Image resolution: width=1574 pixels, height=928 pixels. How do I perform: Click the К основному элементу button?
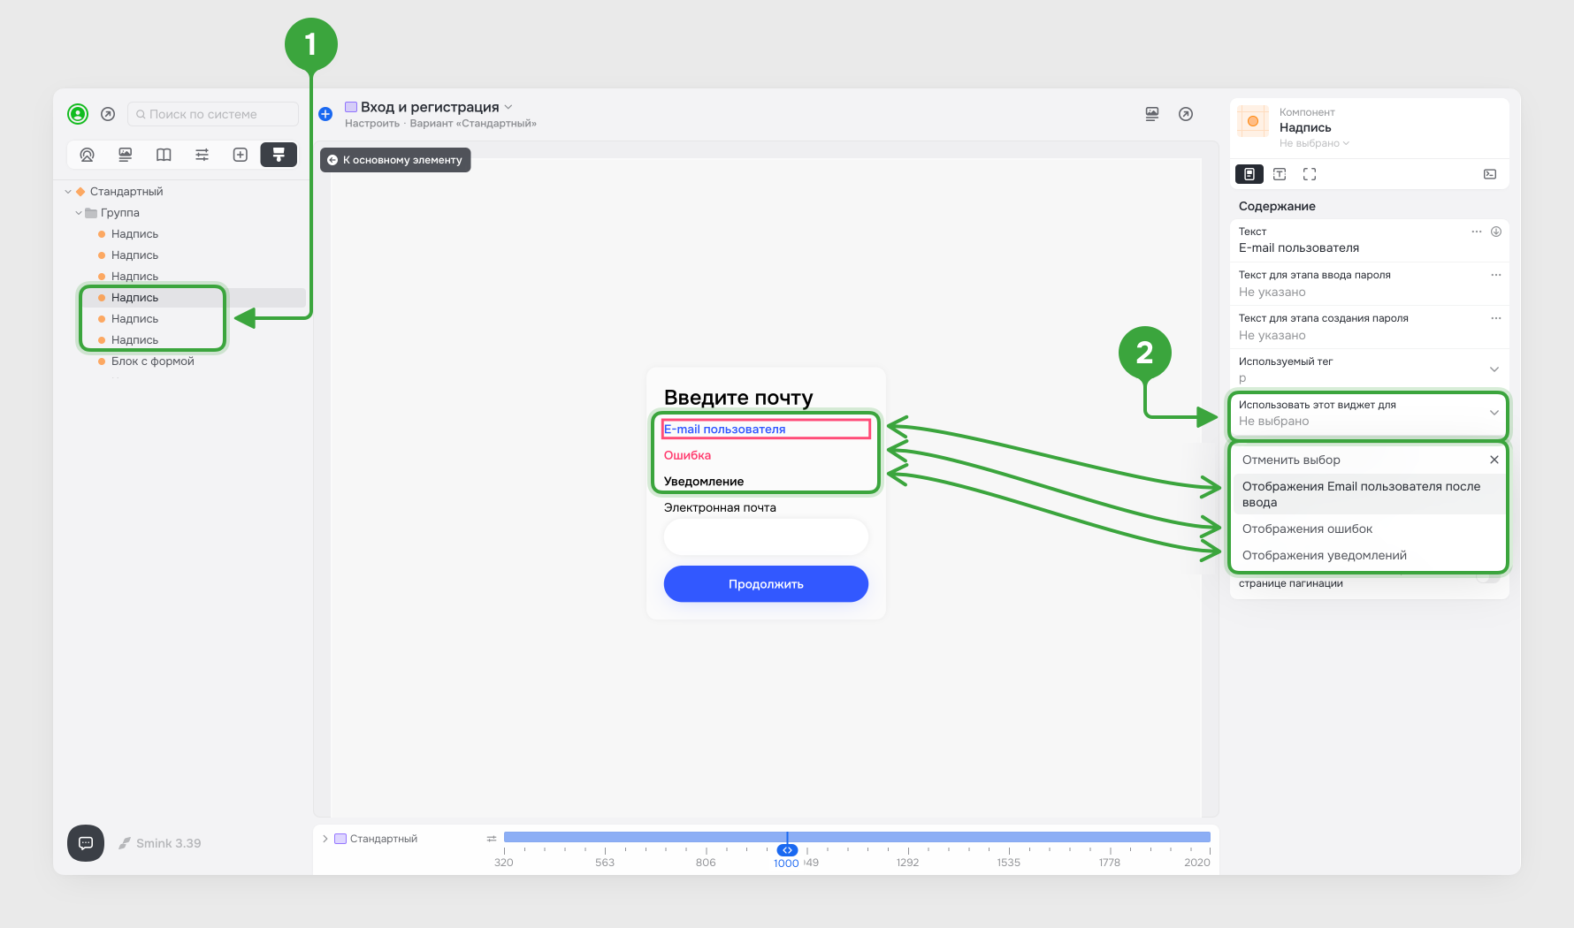coord(395,160)
